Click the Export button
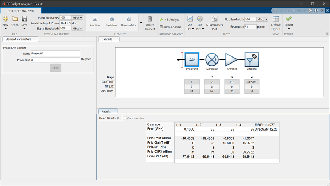 (288, 23)
